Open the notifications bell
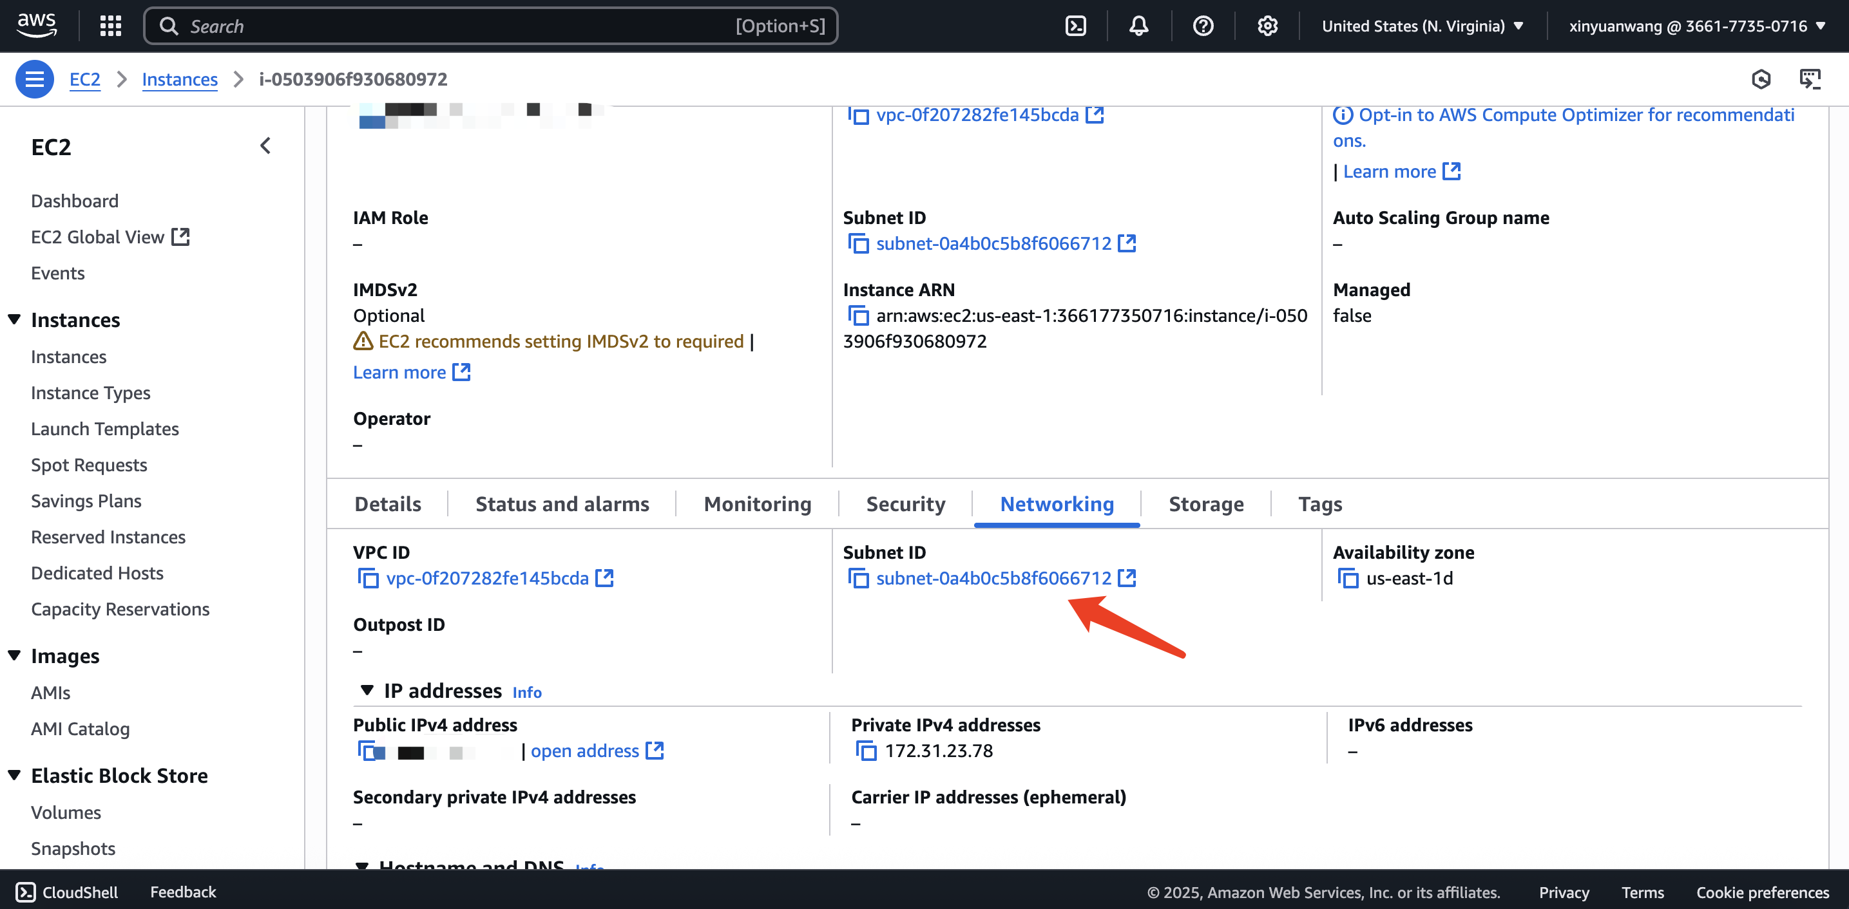Viewport: 1849px width, 909px height. [x=1138, y=26]
